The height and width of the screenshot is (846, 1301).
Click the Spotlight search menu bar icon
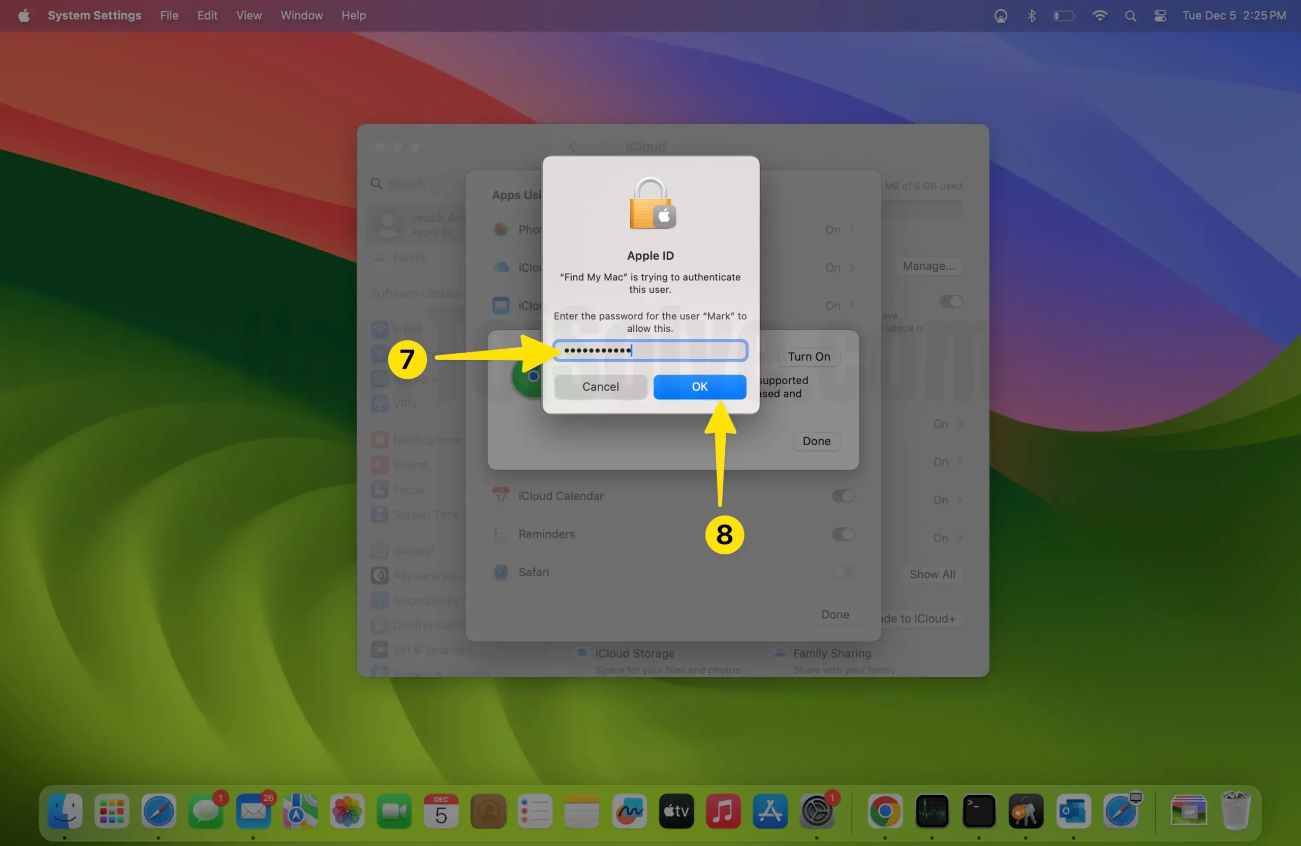[x=1130, y=16]
